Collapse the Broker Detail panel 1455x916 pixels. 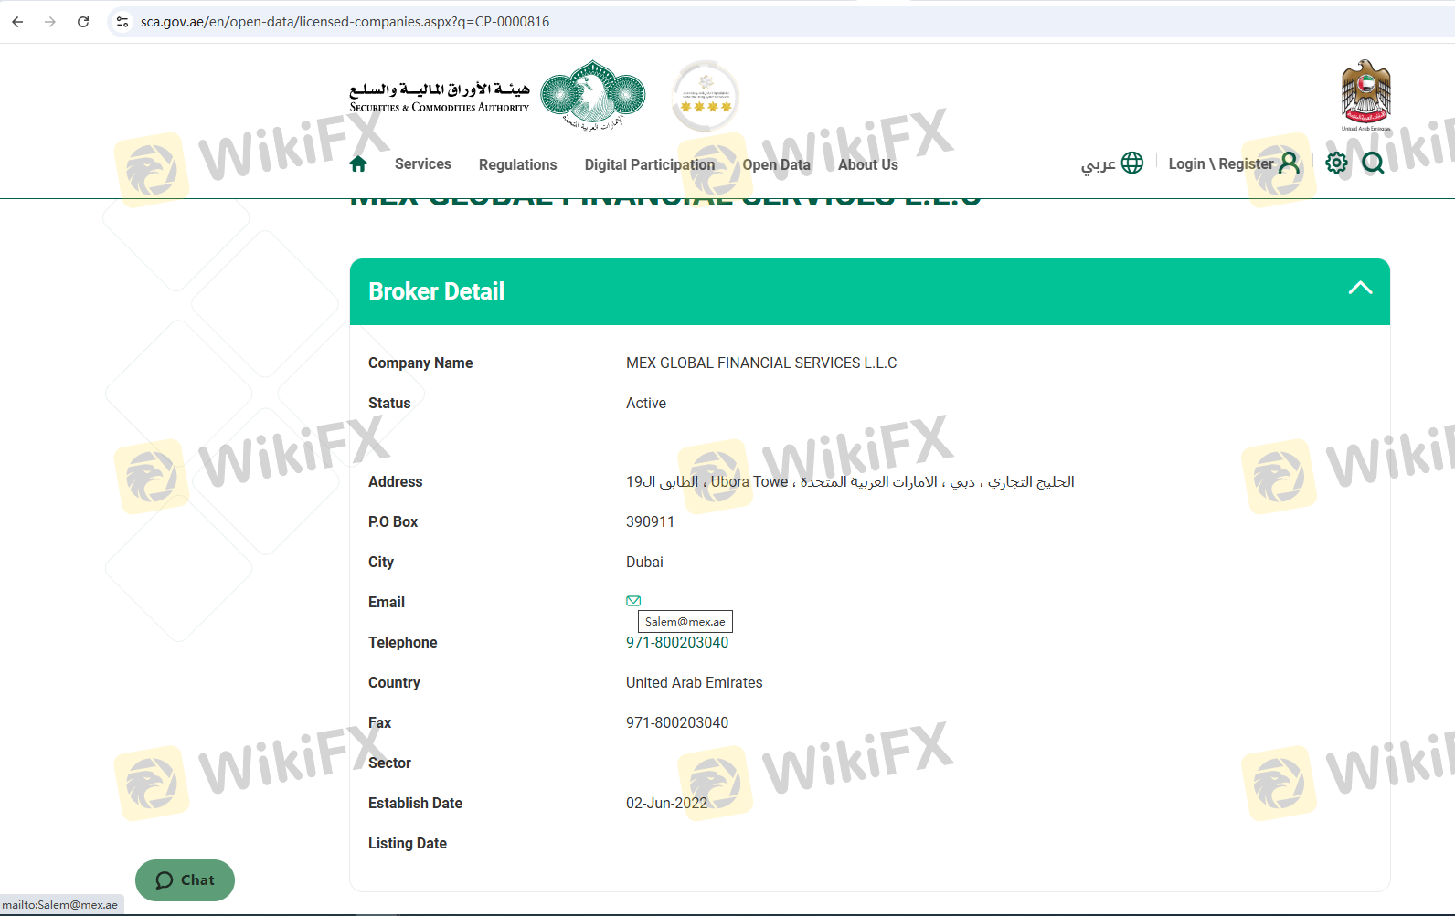coord(1360,289)
